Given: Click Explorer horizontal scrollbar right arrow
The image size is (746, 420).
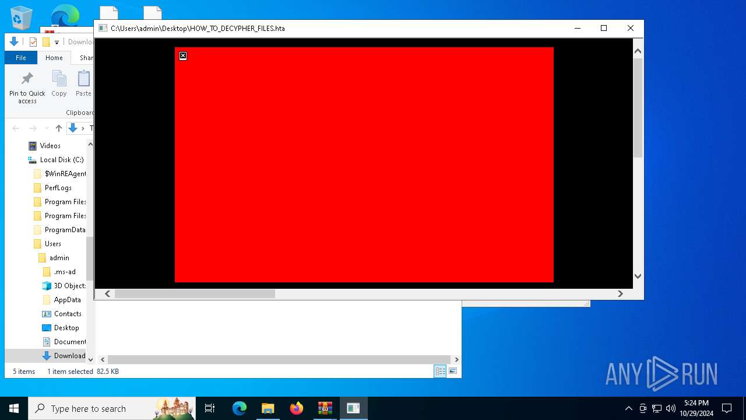Looking at the screenshot, I should (x=456, y=360).
